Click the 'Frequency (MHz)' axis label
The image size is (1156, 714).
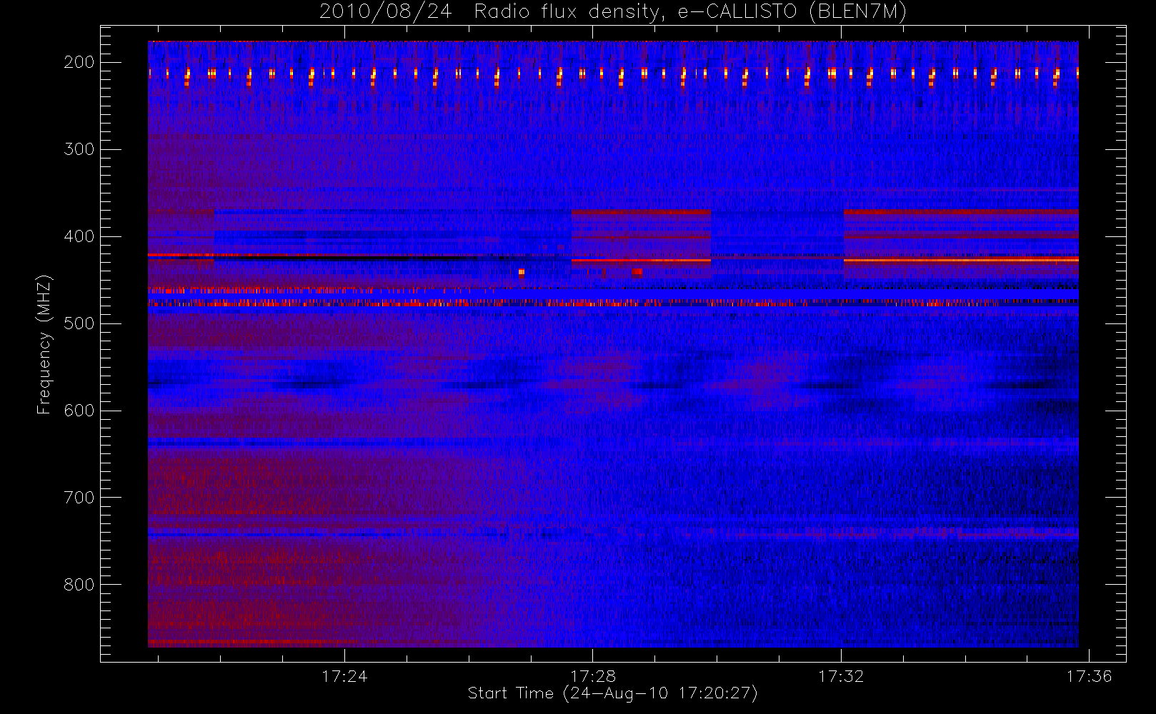click(x=44, y=344)
